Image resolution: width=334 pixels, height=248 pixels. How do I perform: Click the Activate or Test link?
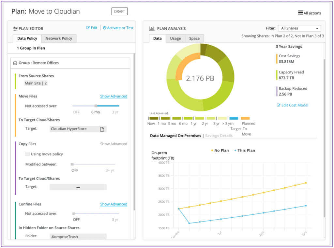point(120,28)
